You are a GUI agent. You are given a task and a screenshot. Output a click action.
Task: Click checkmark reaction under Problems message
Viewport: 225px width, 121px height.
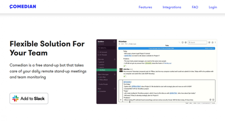125,66
